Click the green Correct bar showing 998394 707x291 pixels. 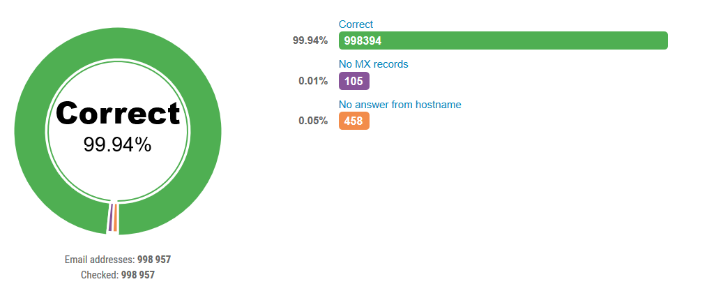503,40
